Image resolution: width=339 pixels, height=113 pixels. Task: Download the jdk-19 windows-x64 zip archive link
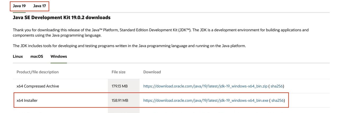pyautogui.click(x=205, y=86)
